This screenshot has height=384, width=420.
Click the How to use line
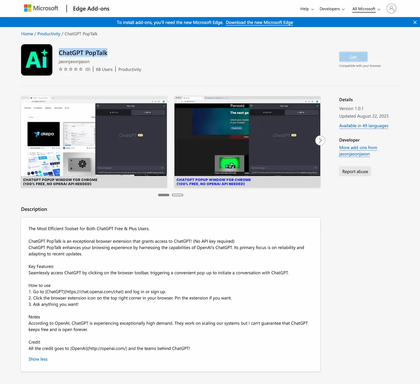coord(39,285)
